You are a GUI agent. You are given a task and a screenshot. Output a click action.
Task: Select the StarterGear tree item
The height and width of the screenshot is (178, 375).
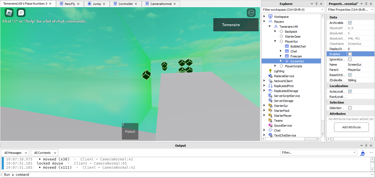pyautogui.click(x=293, y=37)
